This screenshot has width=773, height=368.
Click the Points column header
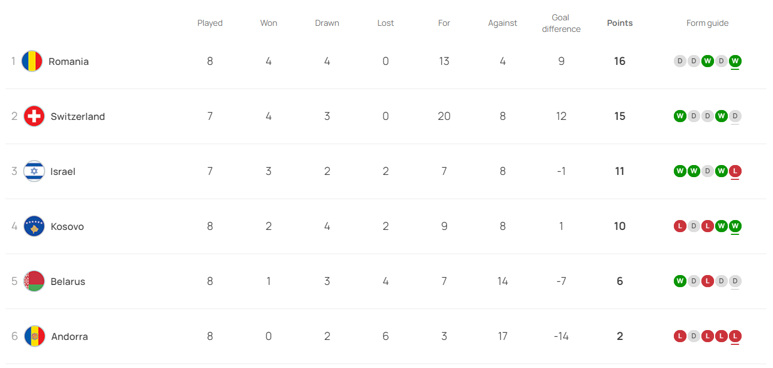coord(620,23)
